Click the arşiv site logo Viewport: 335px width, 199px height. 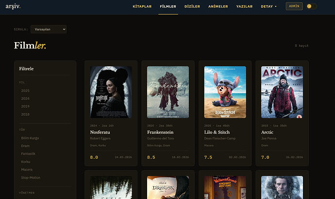click(13, 6)
